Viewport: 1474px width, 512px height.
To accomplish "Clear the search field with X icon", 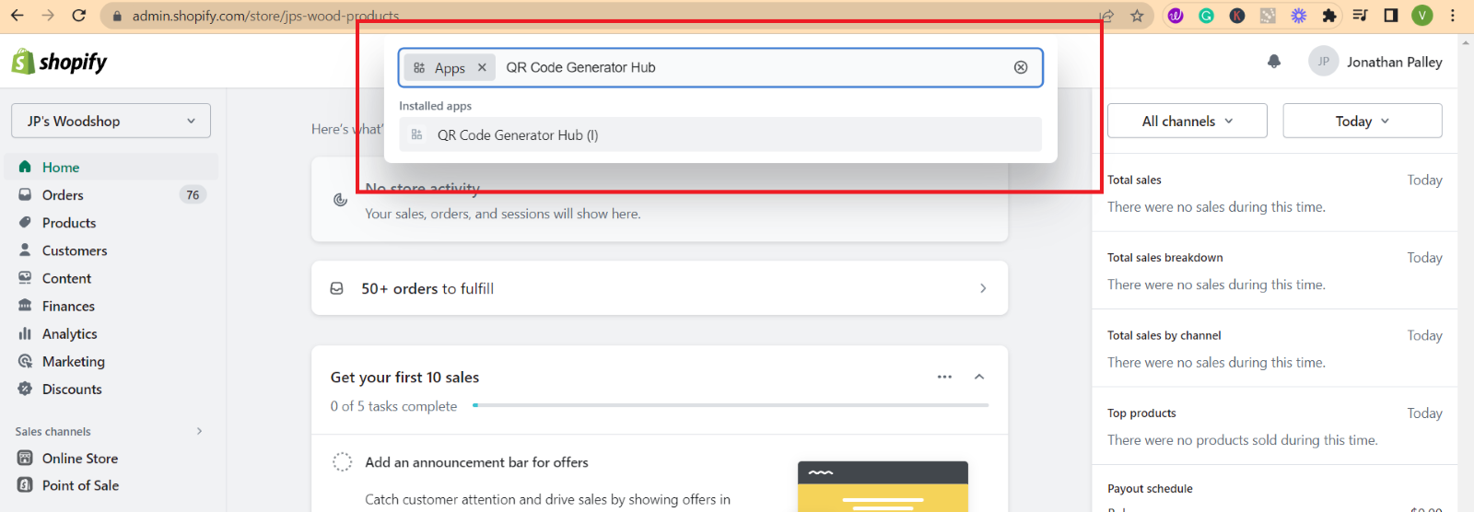I will pyautogui.click(x=1021, y=67).
